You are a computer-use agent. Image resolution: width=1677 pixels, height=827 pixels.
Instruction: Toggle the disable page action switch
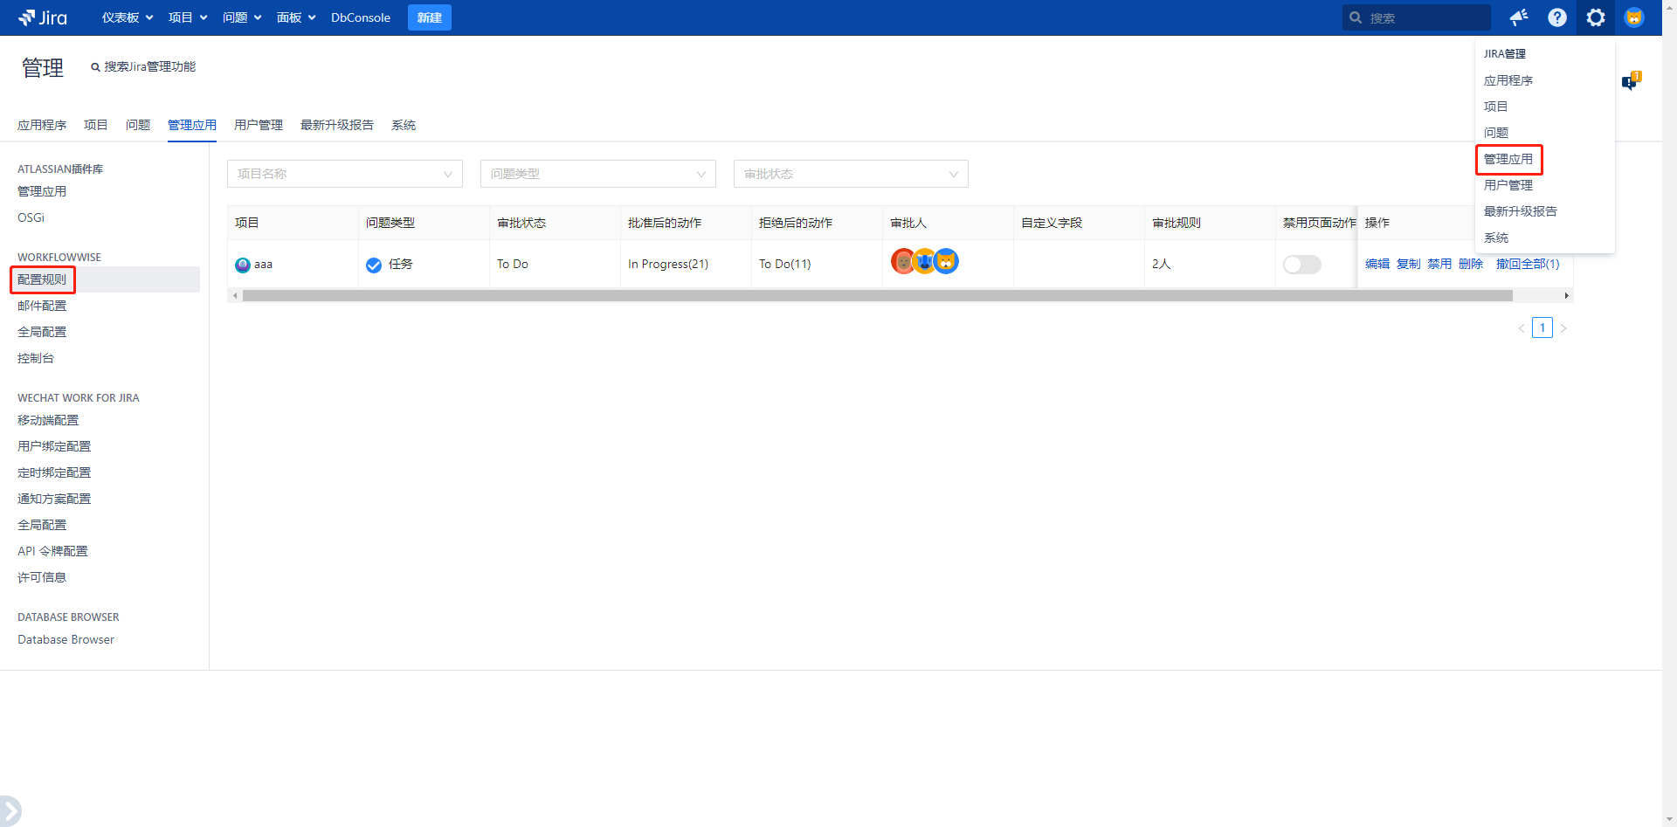tap(1301, 265)
